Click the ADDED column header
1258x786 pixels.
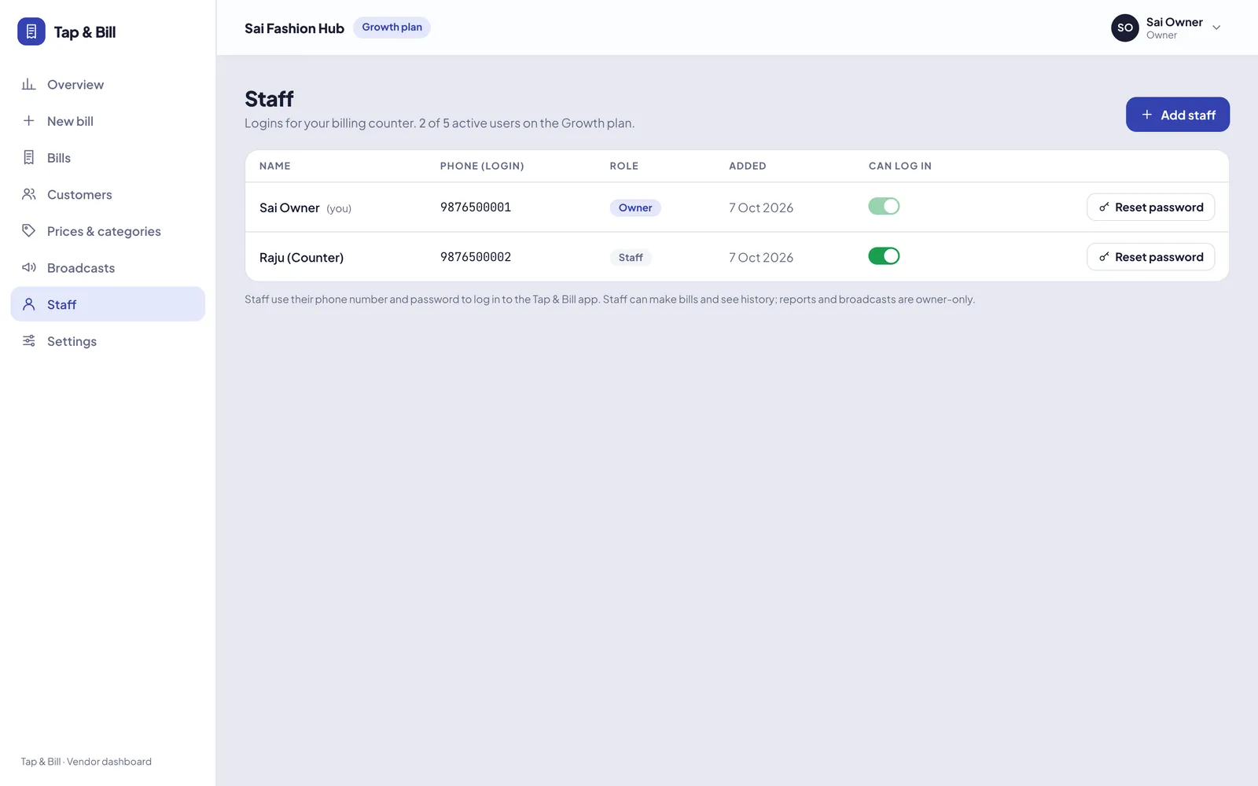pyautogui.click(x=748, y=166)
